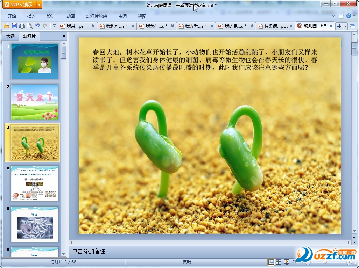Close the 我最...ps document tab
Viewport: 359px width, 268px height.
[x=93, y=26]
